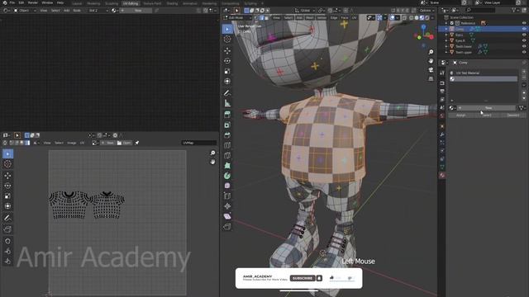Select the Measure tool in 3D viewport

pyautogui.click(x=227, y=103)
